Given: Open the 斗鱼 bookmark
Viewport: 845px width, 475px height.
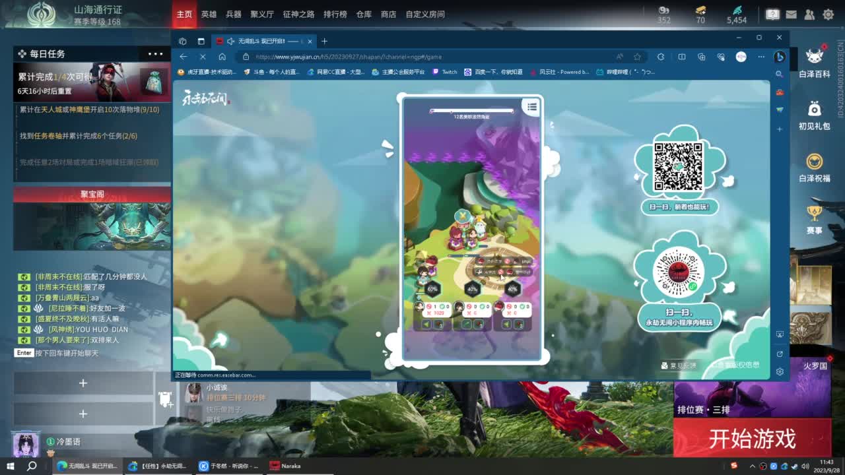Looking at the screenshot, I should 272,72.
